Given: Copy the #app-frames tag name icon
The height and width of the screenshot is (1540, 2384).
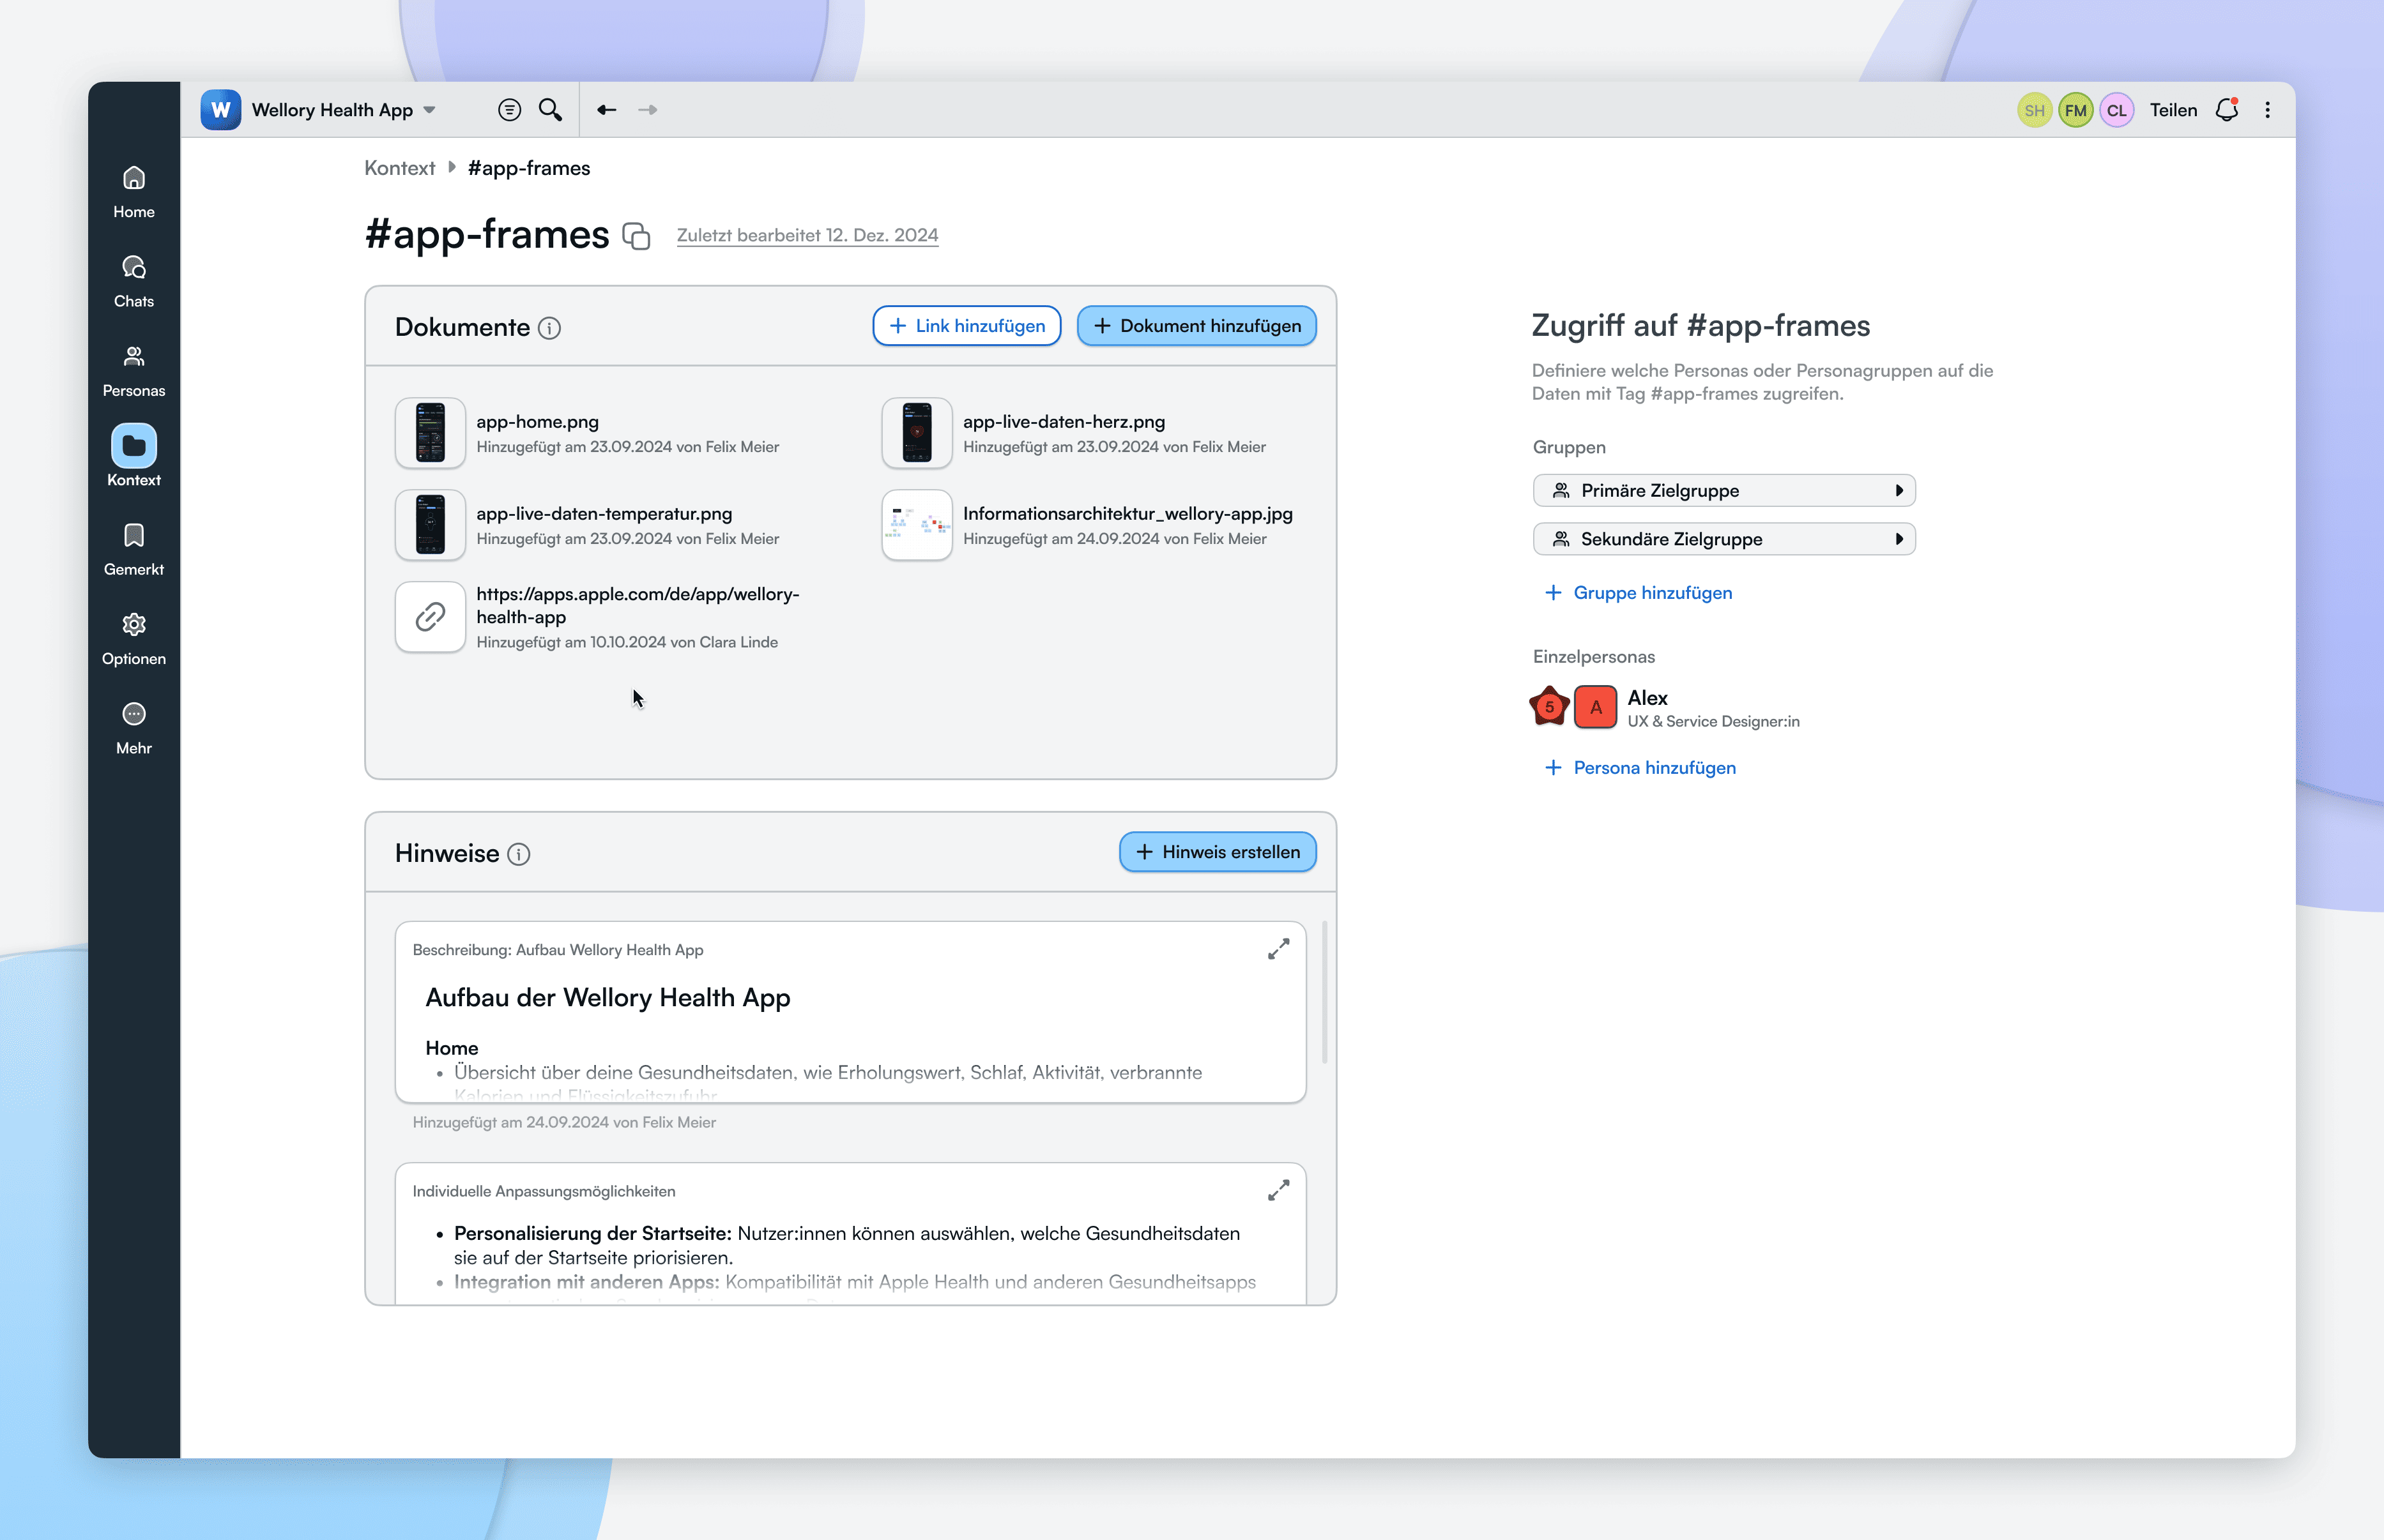Looking at the screenshot, I should 636,236.
